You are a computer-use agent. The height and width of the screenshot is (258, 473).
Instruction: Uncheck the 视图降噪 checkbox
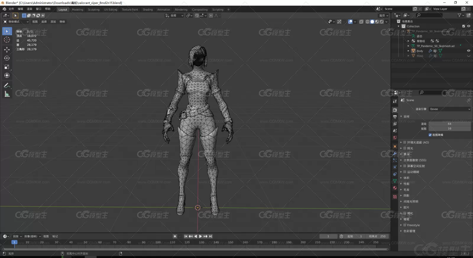coord(430,135)
